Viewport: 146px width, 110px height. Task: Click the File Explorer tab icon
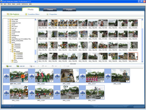(8, 14)
